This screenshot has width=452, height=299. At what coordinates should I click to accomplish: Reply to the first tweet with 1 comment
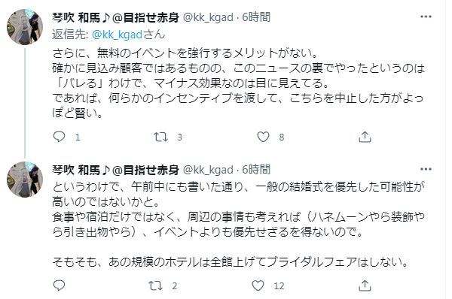[x=60, y=137]
